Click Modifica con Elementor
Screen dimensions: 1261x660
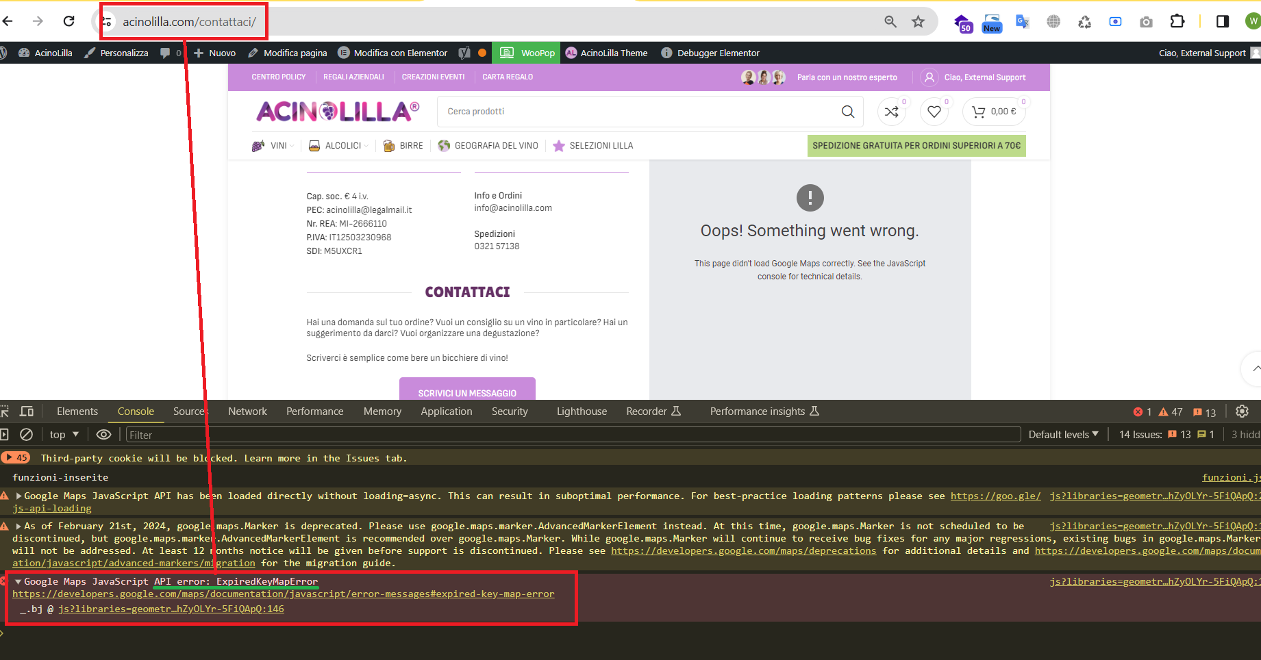(x=392, y=53)
